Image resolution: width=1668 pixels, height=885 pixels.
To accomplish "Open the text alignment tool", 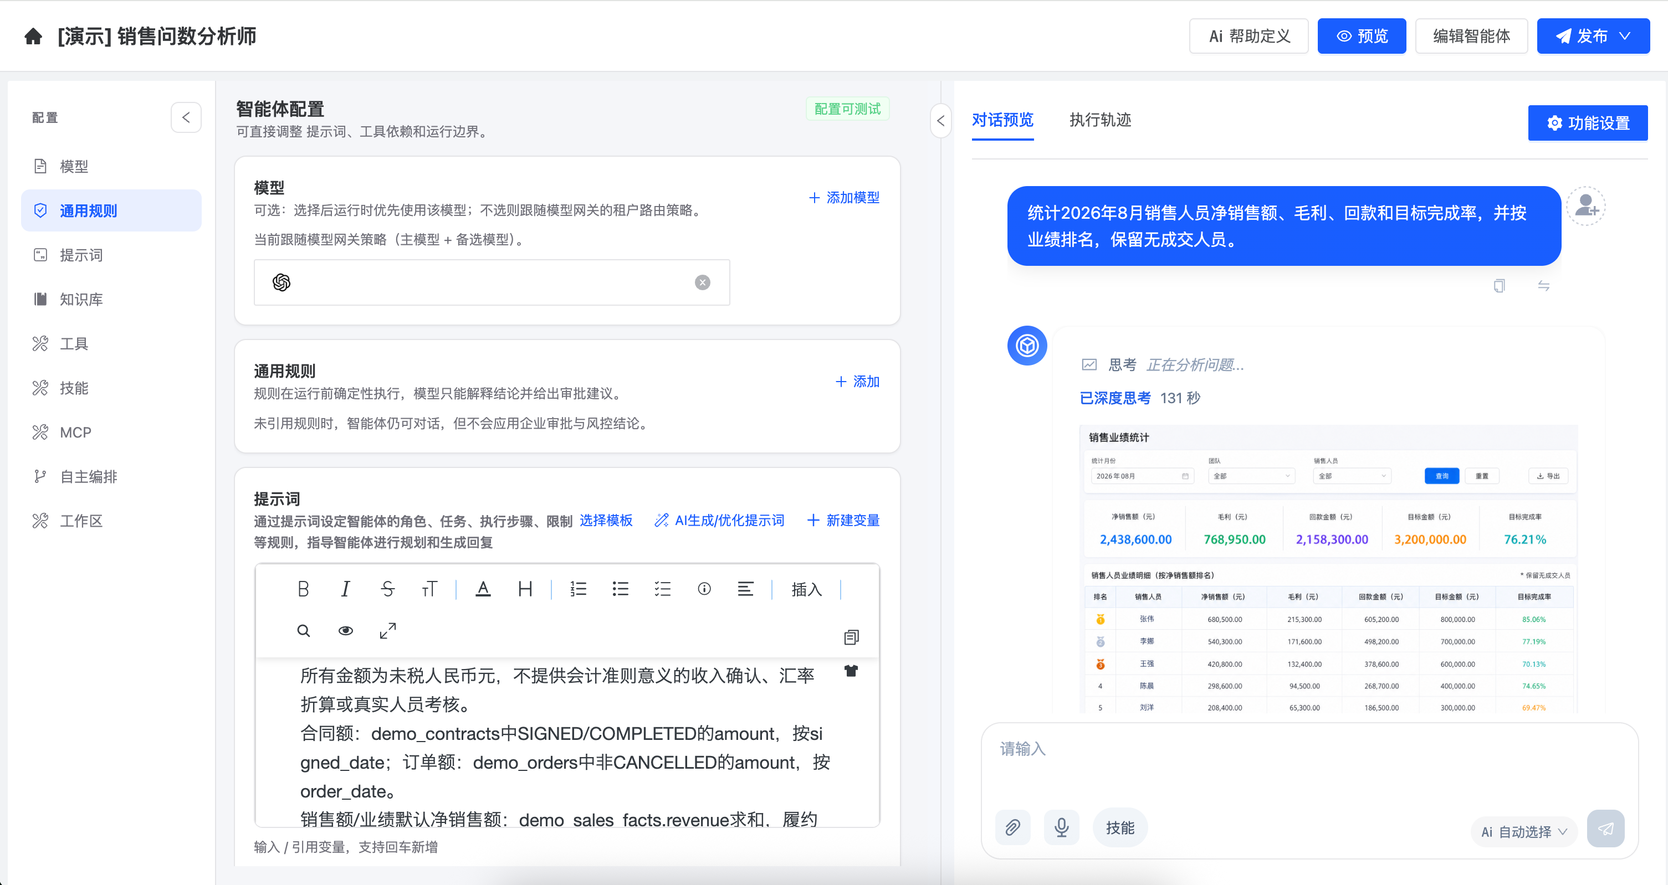I will click(745, 589).
